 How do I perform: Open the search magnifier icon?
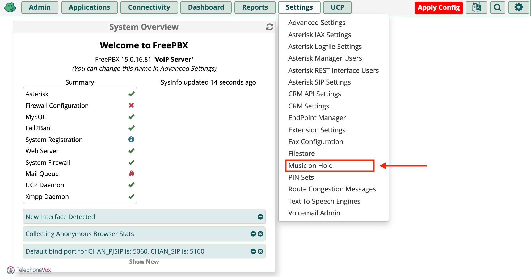(498, 7)
